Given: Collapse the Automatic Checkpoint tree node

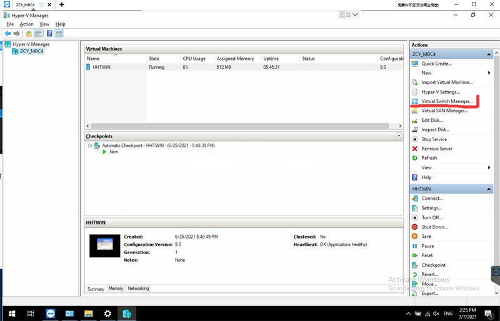Looking at the screenshot, I should tap(90, 146).
